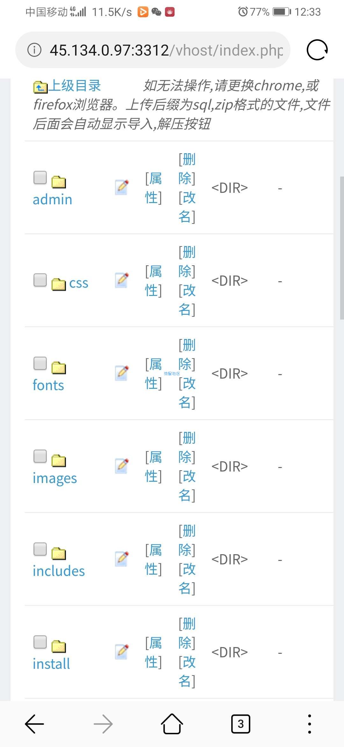This screenshot has width=344, height=747.
Task: Reload the page with the refresh icon
Action: [317, 50]
